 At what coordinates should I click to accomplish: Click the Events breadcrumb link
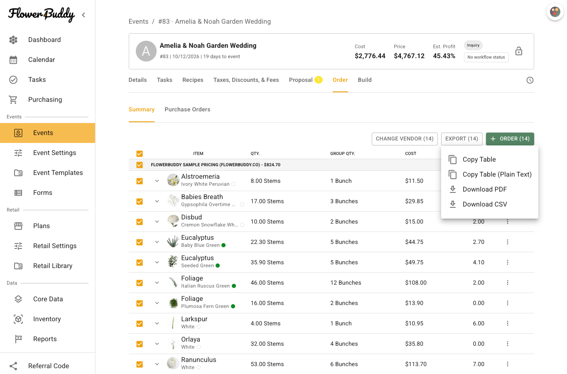(x=138, y=22)
